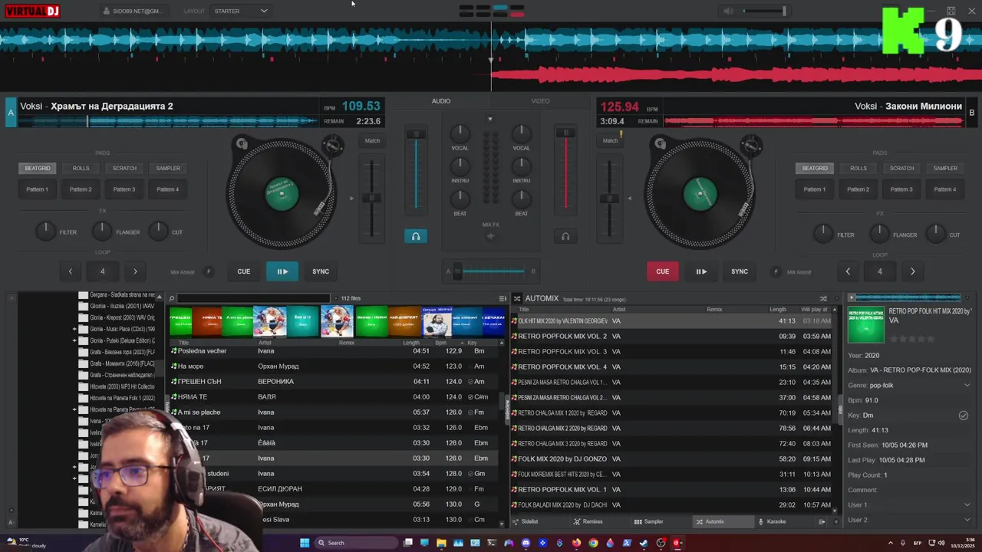Toggle deck B play/pause
This screenshot has height=552, width=982.
pos(701,271)
